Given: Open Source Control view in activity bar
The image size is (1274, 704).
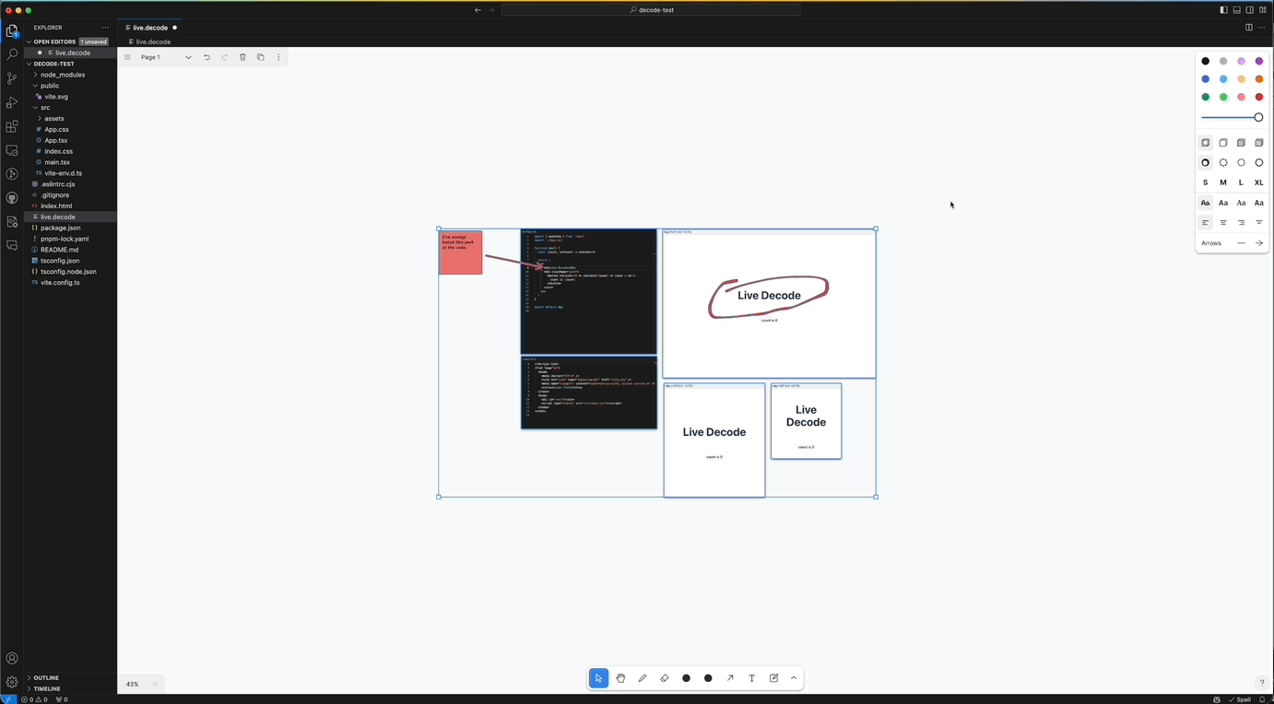Looking at the screenshot, I should coord(12,78).
